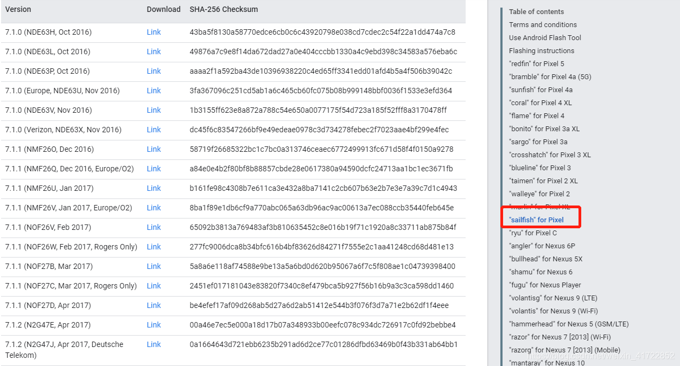Open download Link for 7.1.0 (NDE63V, Nov 2016)
The width and height of the screenshot is (680, 366).
154,110
